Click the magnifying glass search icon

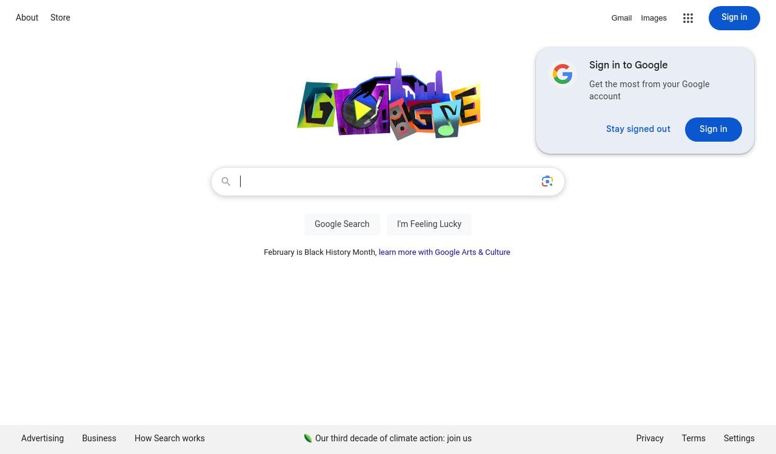coord(226,182)
